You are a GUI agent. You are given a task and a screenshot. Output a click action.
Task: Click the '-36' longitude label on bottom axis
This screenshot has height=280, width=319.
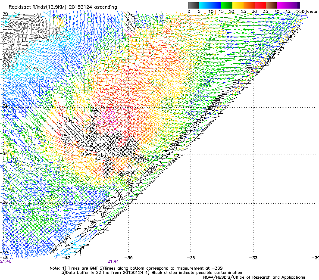coord(191,258)
